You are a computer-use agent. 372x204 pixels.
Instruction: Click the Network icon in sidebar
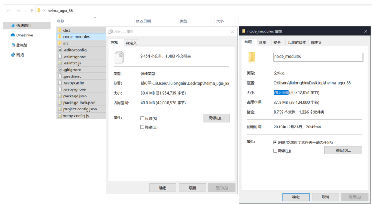tap(13, 55)
